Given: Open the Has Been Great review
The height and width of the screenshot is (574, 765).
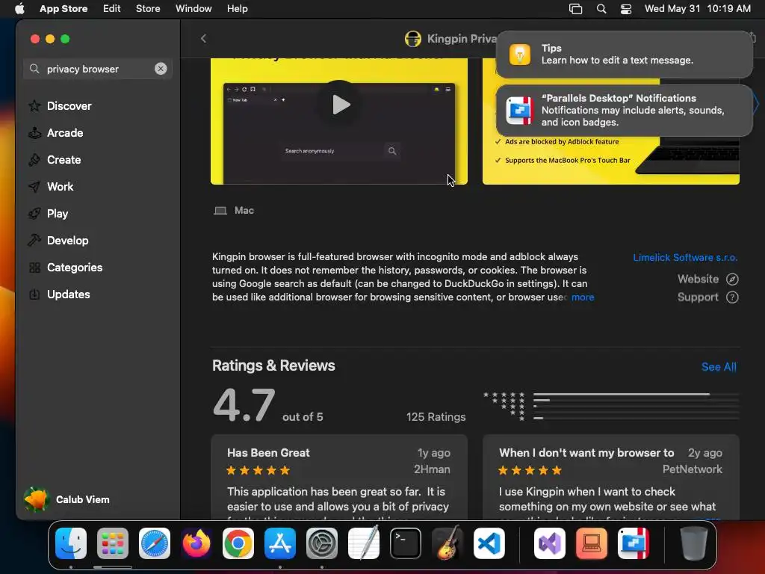Looking at the screenshot, I should coord(339,477).
